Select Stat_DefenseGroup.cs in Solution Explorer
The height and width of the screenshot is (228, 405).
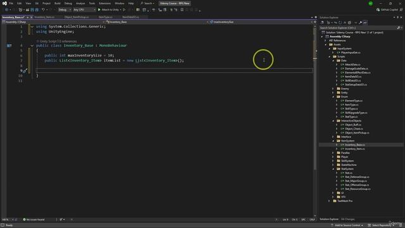point(357,177)
